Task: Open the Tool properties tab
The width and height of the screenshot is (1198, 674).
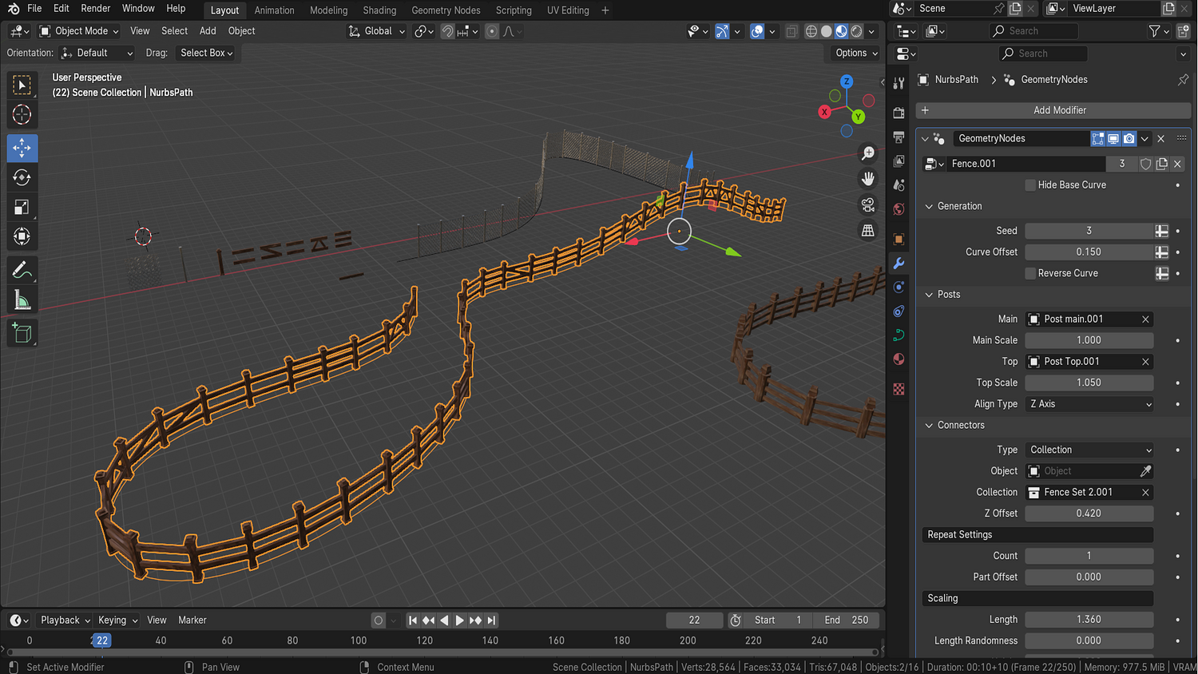Action: (899, 83)
